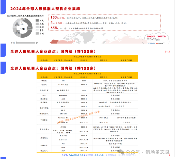Click the donut segment labeled 80 (53%)
The image size is (175, 159).
pos(30,28)
